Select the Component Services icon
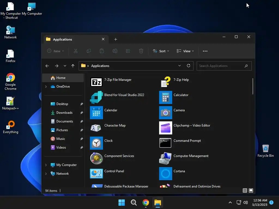This screenshot has width=279, height=209. pyautogui.click(x=96, y=158)
